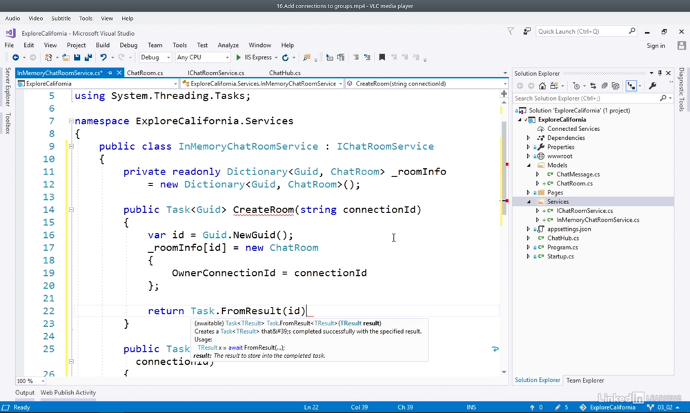This screenshot has height=413, width=690.
Task: Click the Navigate Backward arrow in main toolbar
Action: point(16,58)
